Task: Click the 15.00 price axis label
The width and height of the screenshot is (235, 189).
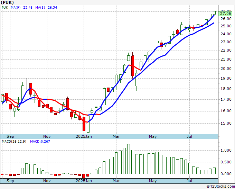Action: click(x=226, y=123)
